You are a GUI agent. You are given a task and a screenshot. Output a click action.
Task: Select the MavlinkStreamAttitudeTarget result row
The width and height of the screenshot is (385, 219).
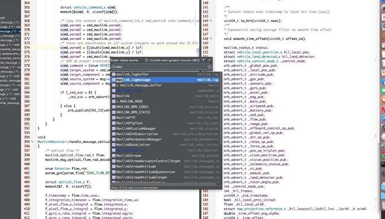[x=166, y=177]
